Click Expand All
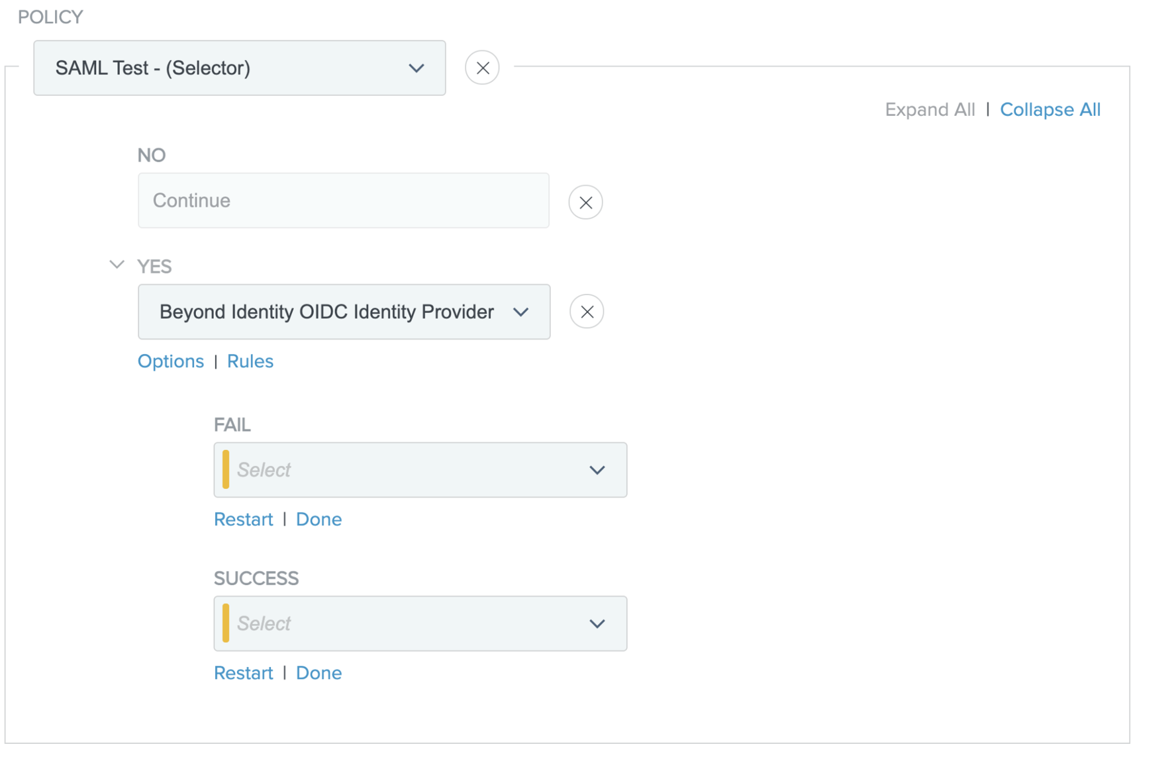The image size is (1170, 771). pyautogui.click(x=930, y=110)
